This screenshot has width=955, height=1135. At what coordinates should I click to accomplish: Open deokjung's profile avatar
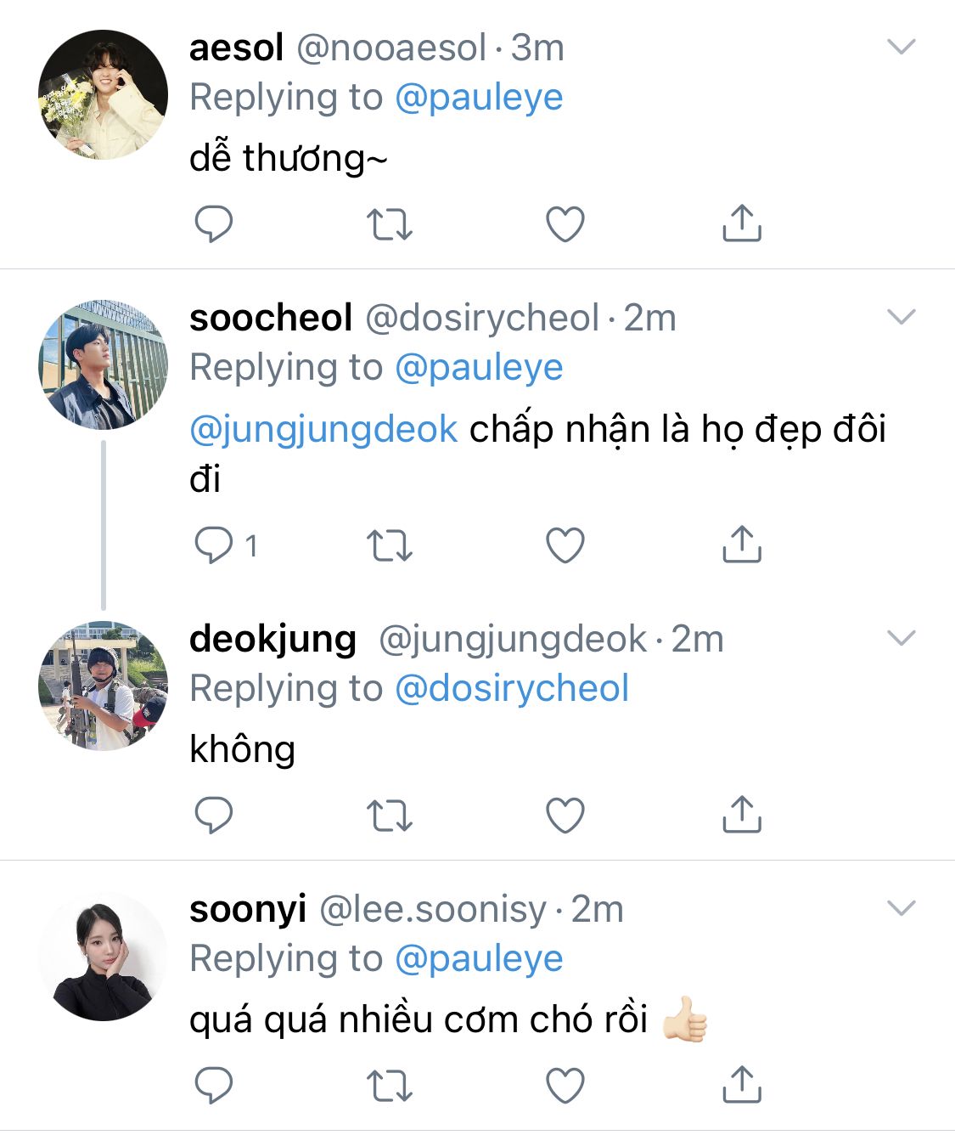click(104, 686)
